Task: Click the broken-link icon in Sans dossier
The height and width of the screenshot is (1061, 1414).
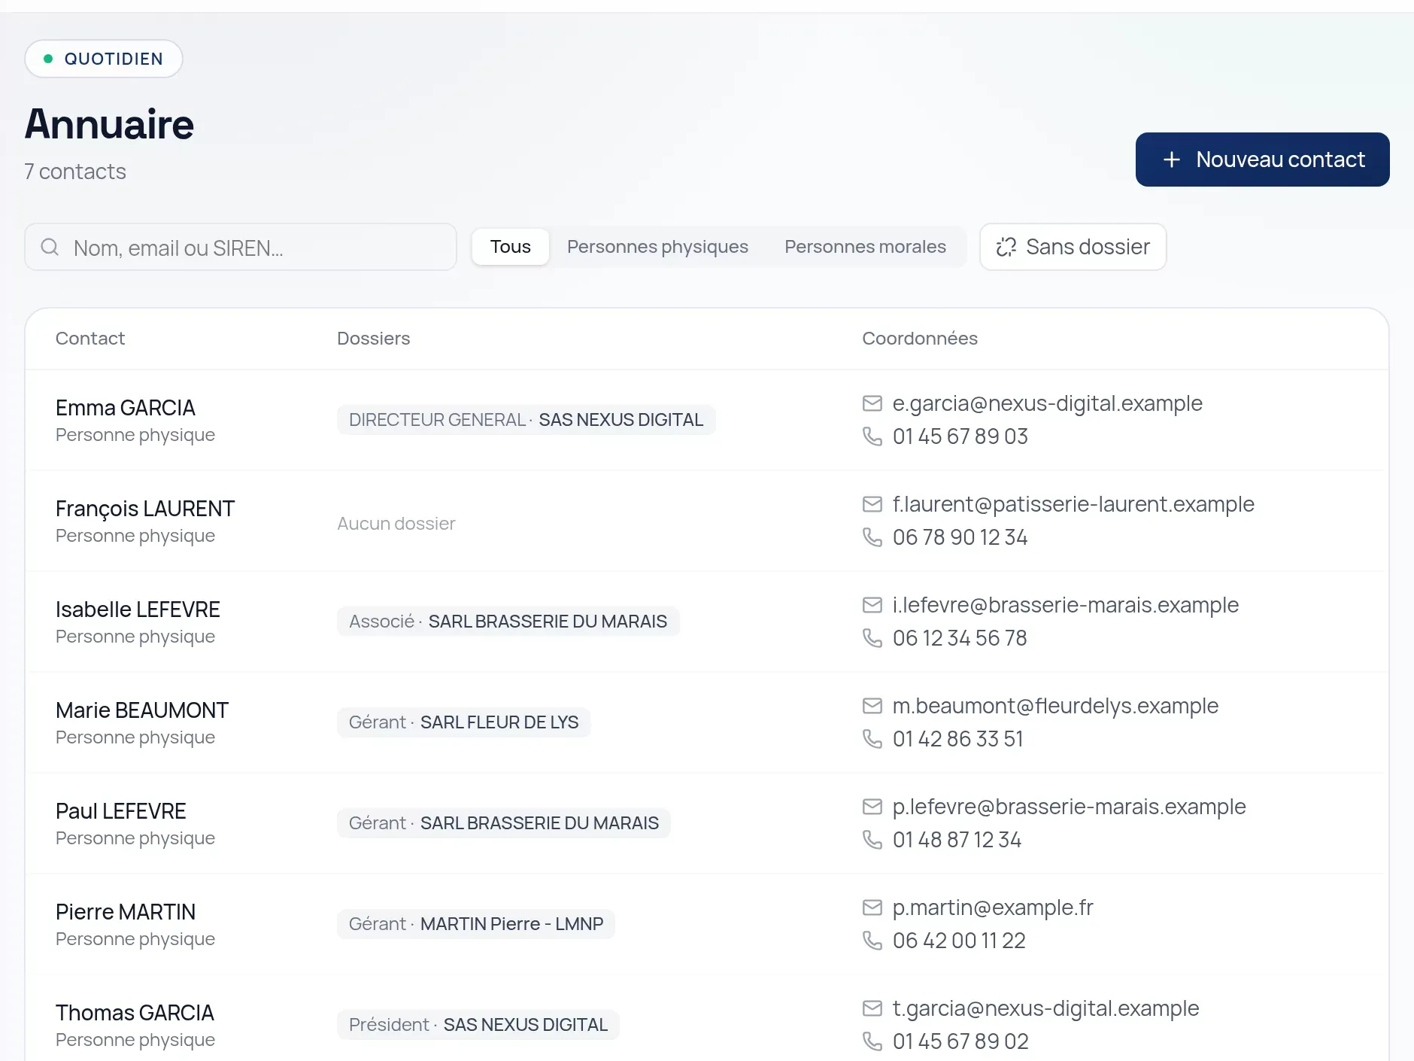Action: [x=1006, y=247]
